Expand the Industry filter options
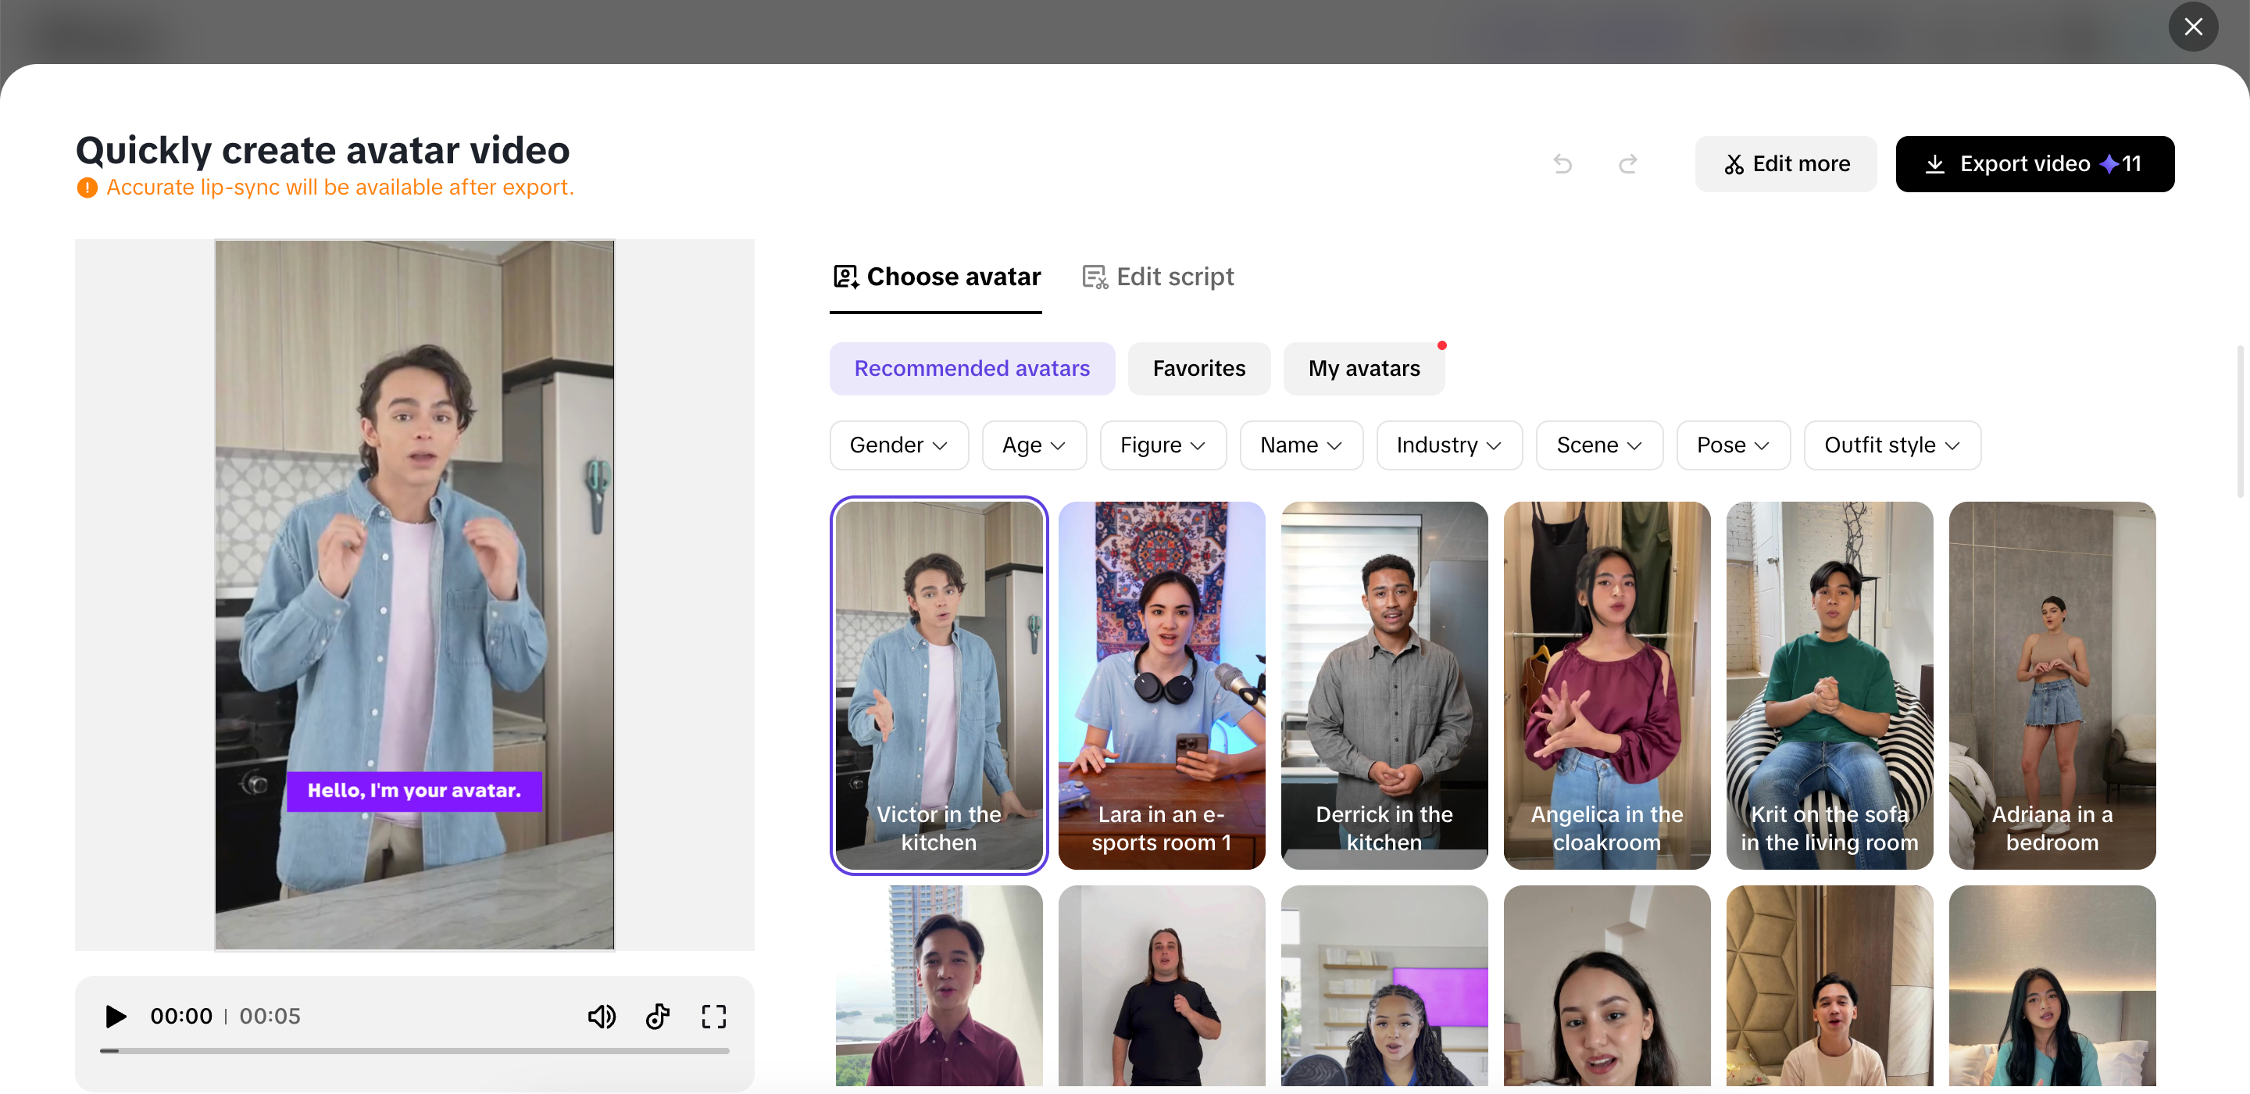2250x1094 pixels. pos(1448,445)
